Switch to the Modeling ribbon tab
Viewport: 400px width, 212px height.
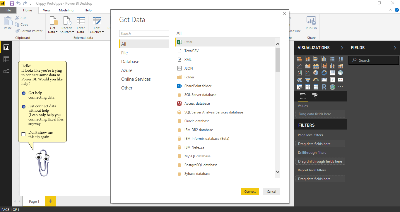pyautogui.click(x=66, y=10)
